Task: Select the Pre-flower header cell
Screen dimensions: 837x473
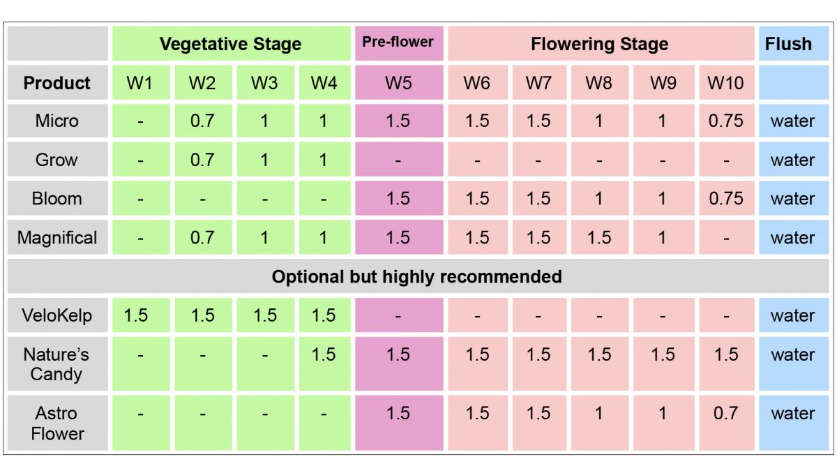Action: pos(398,42)
